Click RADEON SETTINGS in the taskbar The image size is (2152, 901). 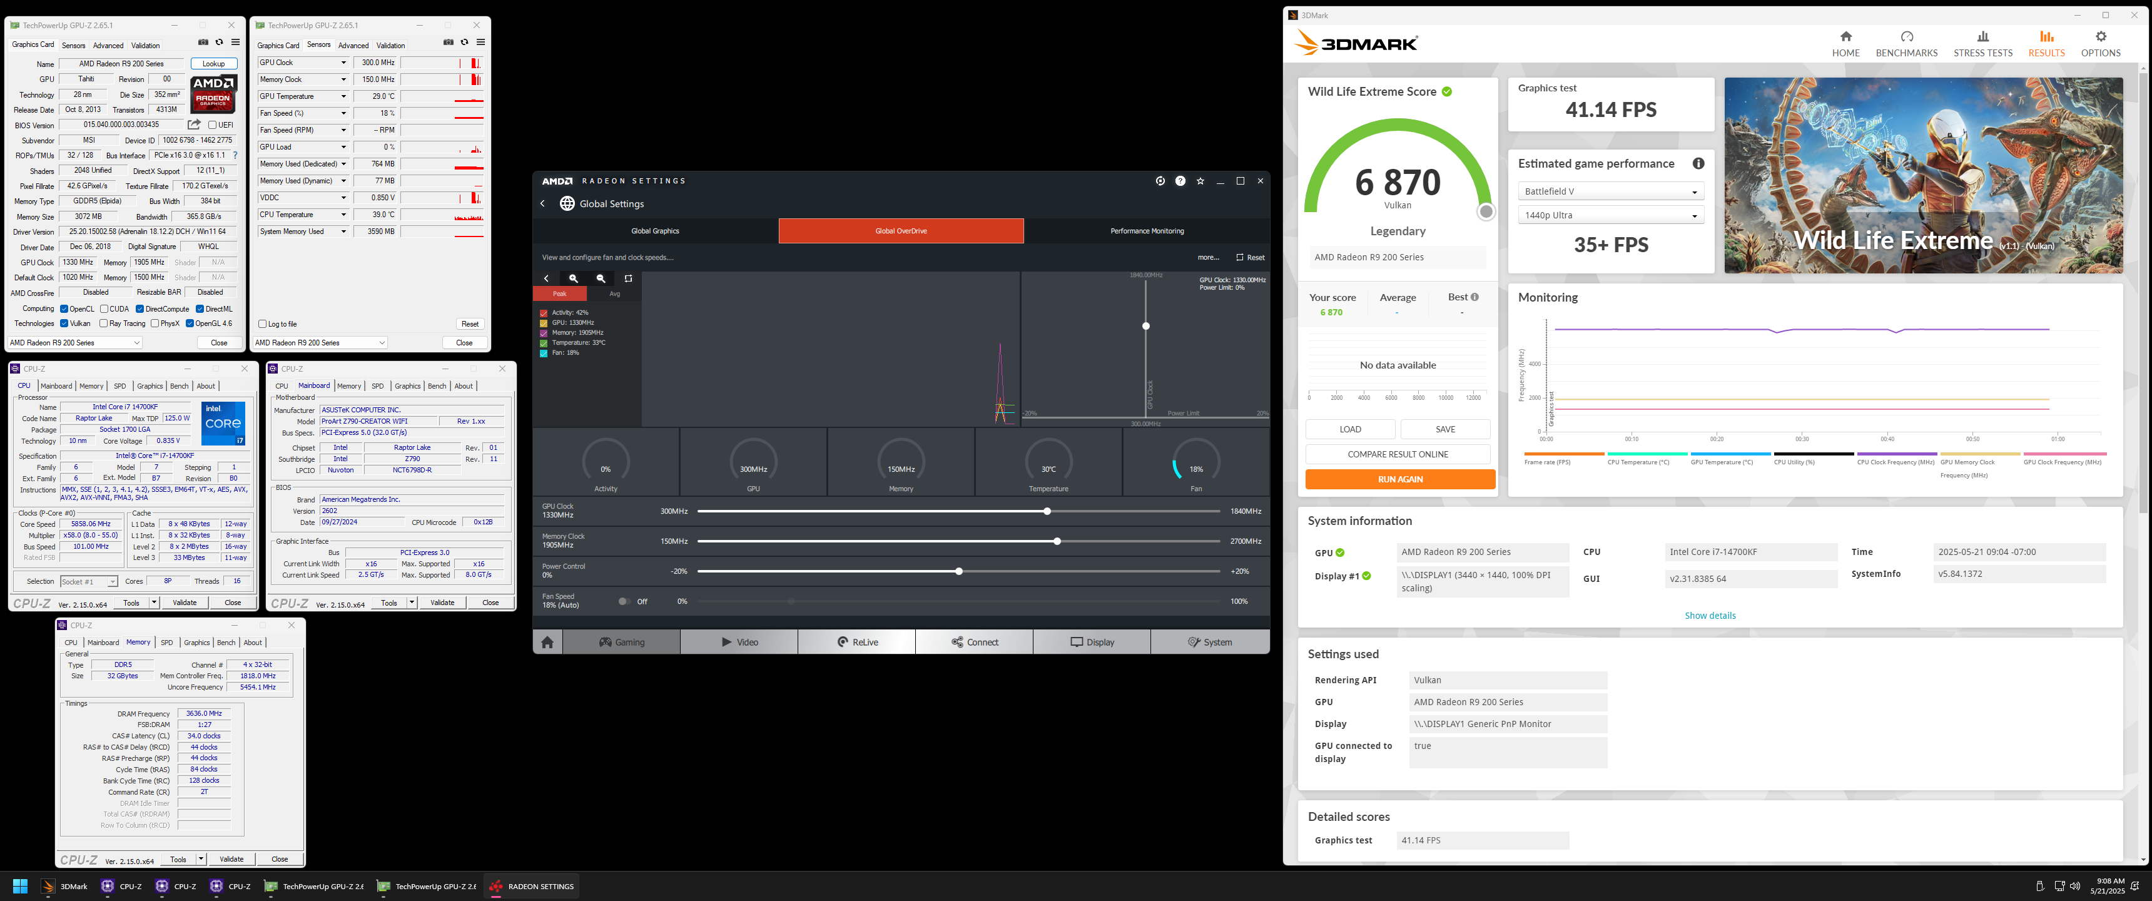pyautogui.click(x=531, y=886)
